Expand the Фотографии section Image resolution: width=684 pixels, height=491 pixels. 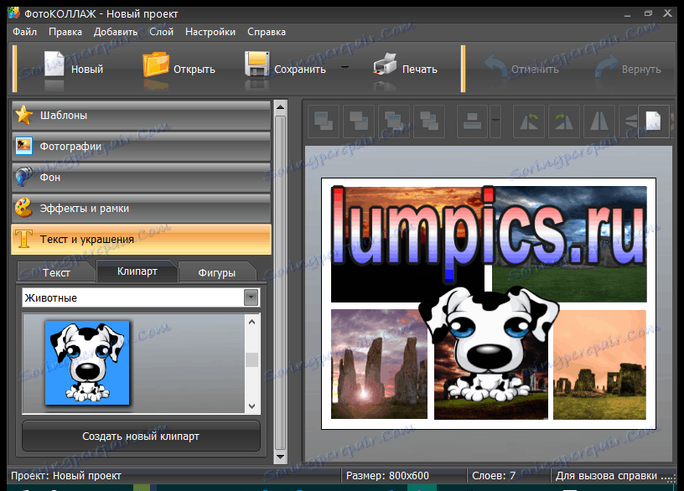(x=142, y=147)
